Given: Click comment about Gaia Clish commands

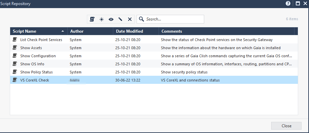Looking at the screenshot, I should click(x=227, y=56).
